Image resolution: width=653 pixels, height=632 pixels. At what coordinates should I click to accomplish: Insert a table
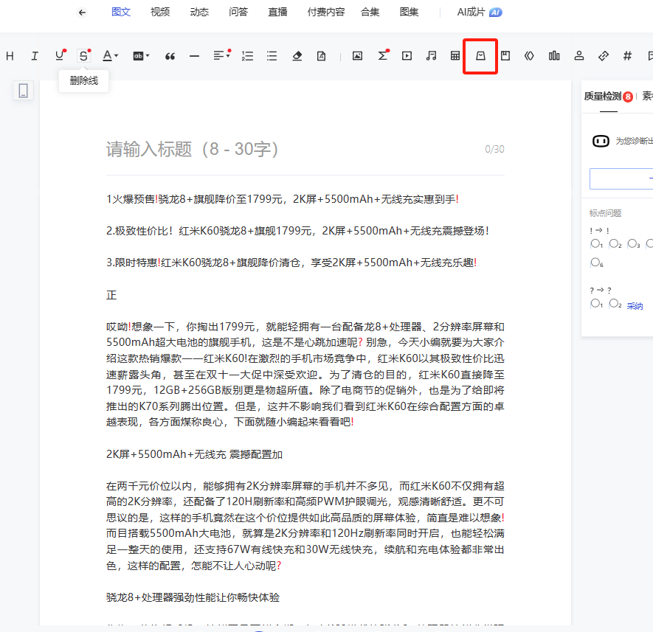(x=455, y=55)
